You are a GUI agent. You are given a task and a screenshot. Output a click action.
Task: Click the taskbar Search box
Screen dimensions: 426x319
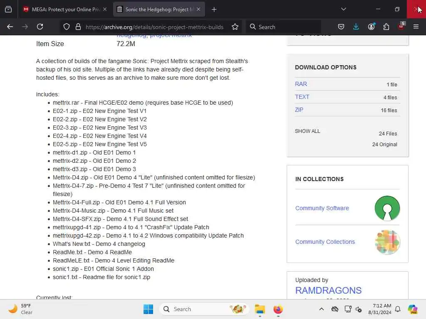click(x=204, y=309)
